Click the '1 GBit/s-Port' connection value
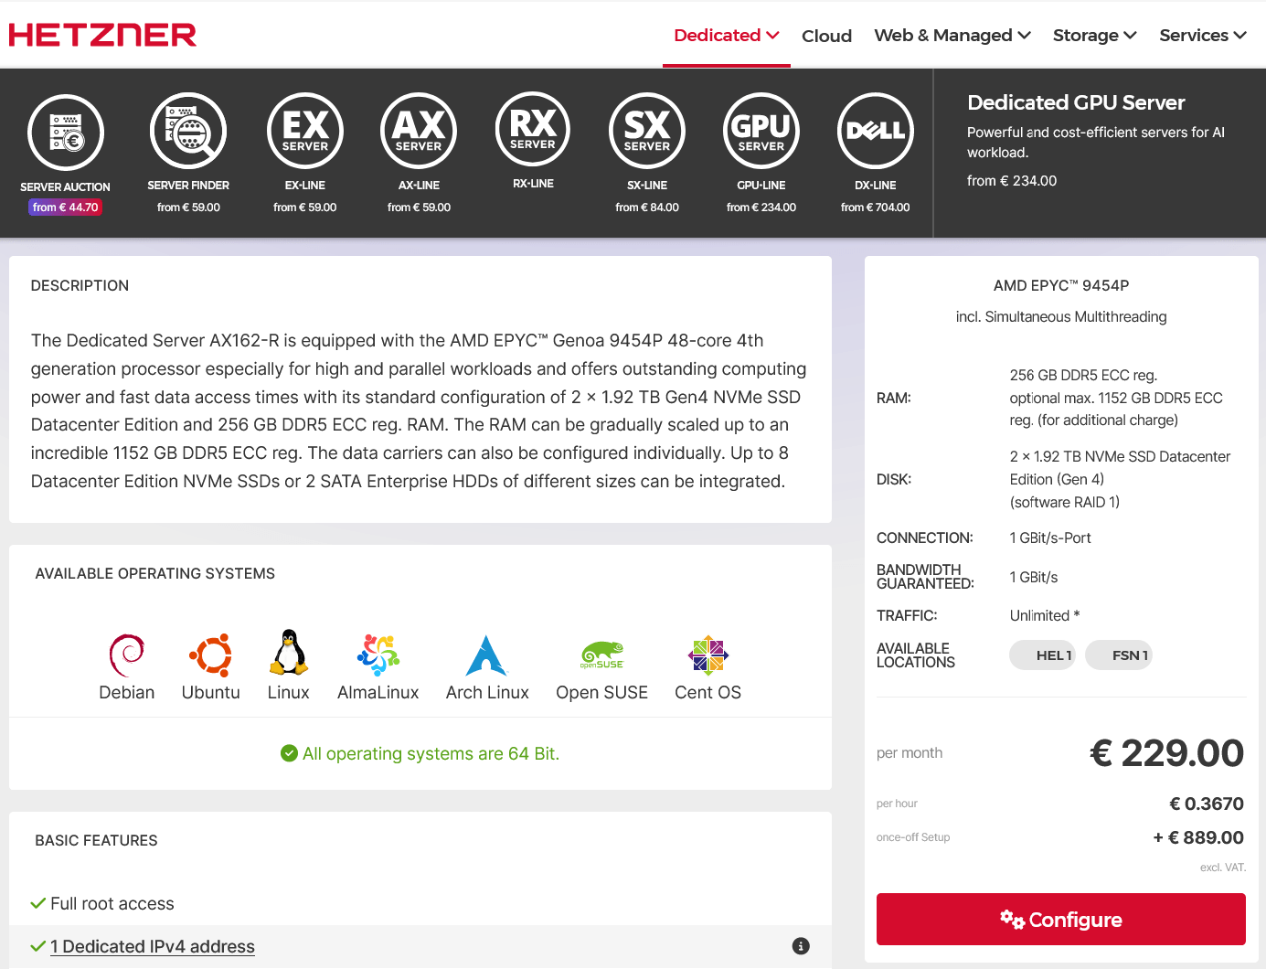The height and width of the screenshot is (969, 1266). [x=1050, y=538]
